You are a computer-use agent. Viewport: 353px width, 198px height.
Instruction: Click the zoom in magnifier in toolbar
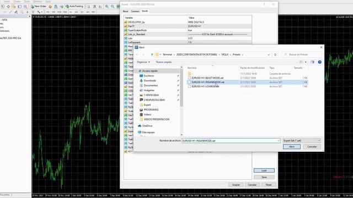pos(107,7)
